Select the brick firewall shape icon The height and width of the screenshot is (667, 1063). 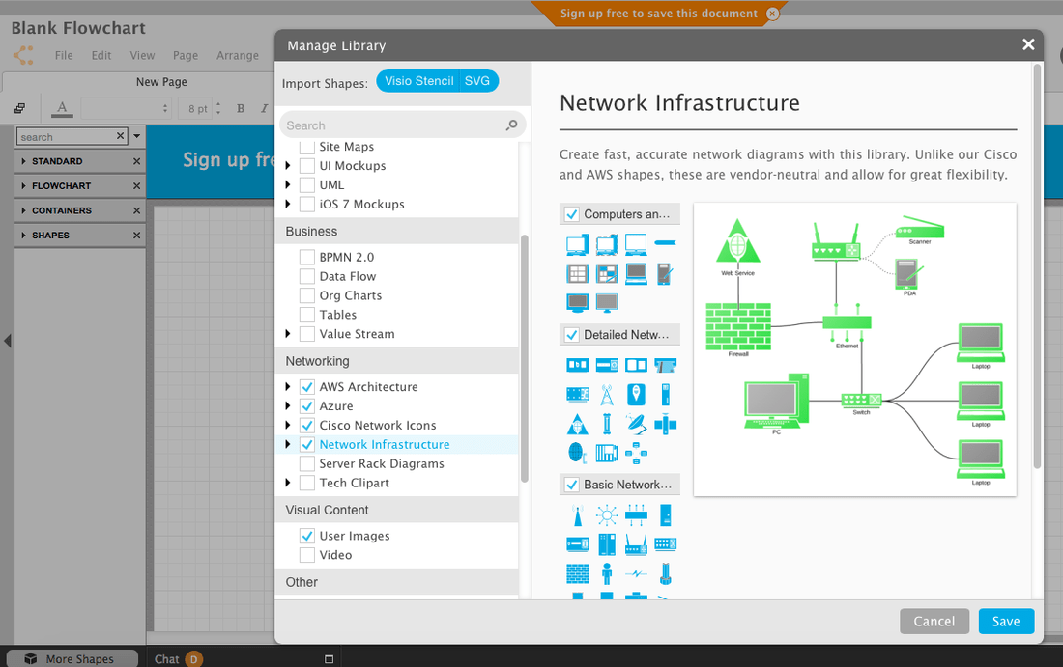click(x=578, y=574)
